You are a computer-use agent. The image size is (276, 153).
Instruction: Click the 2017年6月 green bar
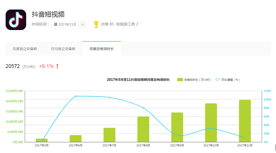click(x=75, y=138)
